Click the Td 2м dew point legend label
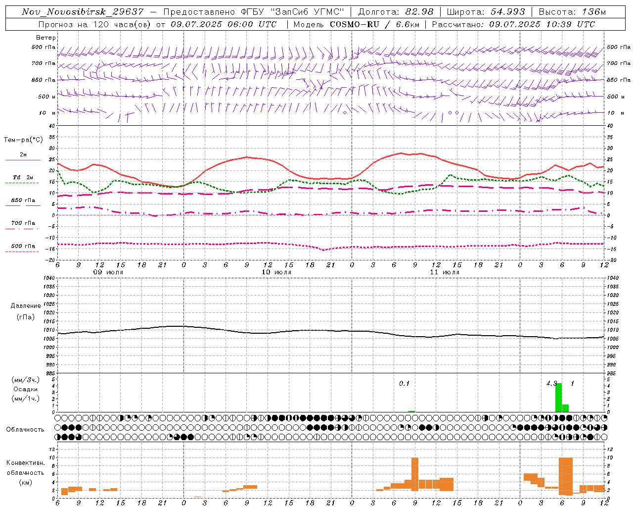Viewport: 633px width, 507px height. point(23,177)
